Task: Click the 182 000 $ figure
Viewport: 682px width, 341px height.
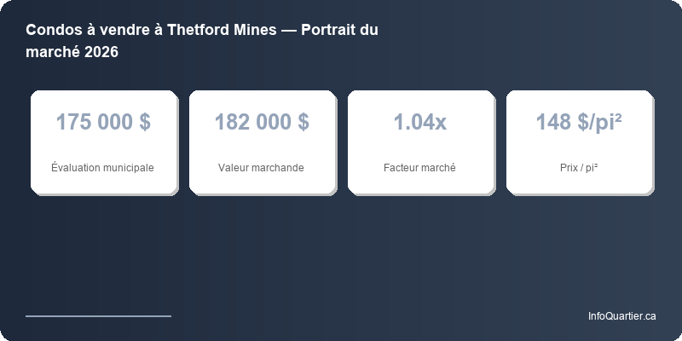Action: pyautogui.click(x=262, y=122)
